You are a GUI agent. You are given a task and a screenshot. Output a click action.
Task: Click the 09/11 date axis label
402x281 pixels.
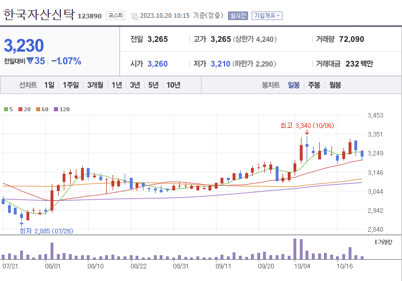click(x=223, y=266)
